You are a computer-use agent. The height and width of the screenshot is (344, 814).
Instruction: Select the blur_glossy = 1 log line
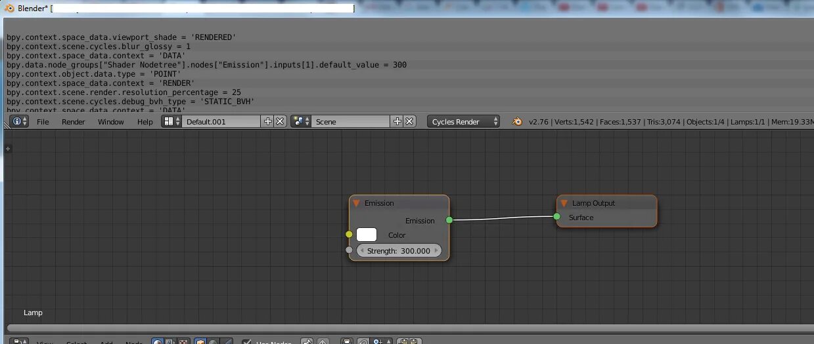pyautogui.click(x=99, y=47)
